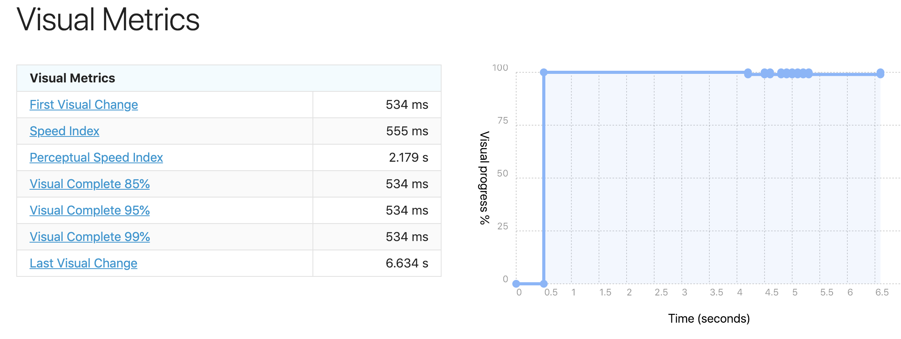Open the First Visual Change link
Image resolution: width=901 pixels, height=339 pixels.
84,105
